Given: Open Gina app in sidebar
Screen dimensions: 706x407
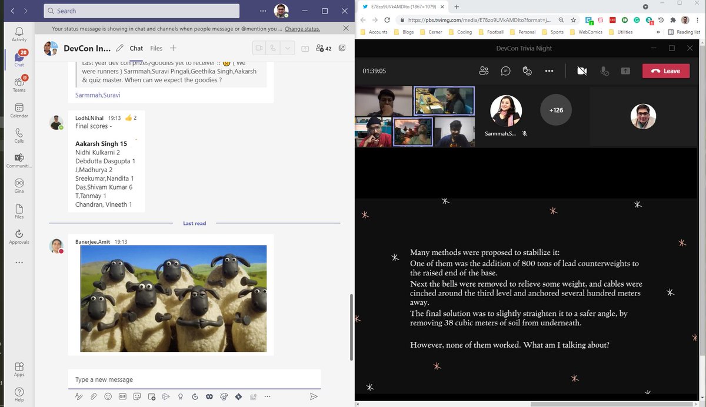Looking at the screenshot, I should pos(19,186).
